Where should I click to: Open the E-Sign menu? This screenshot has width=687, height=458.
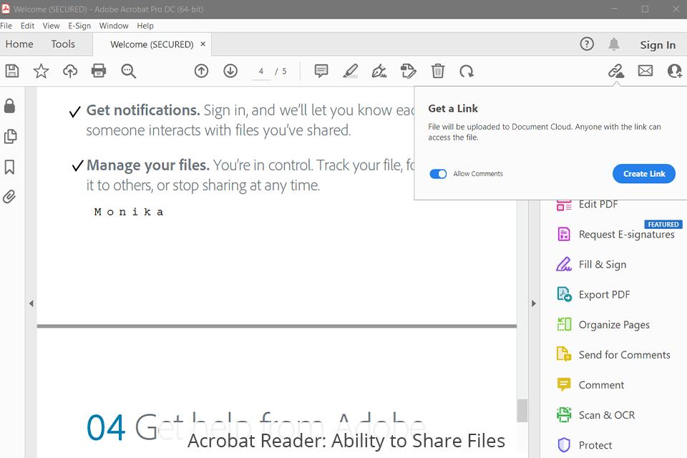click(79, 26)
